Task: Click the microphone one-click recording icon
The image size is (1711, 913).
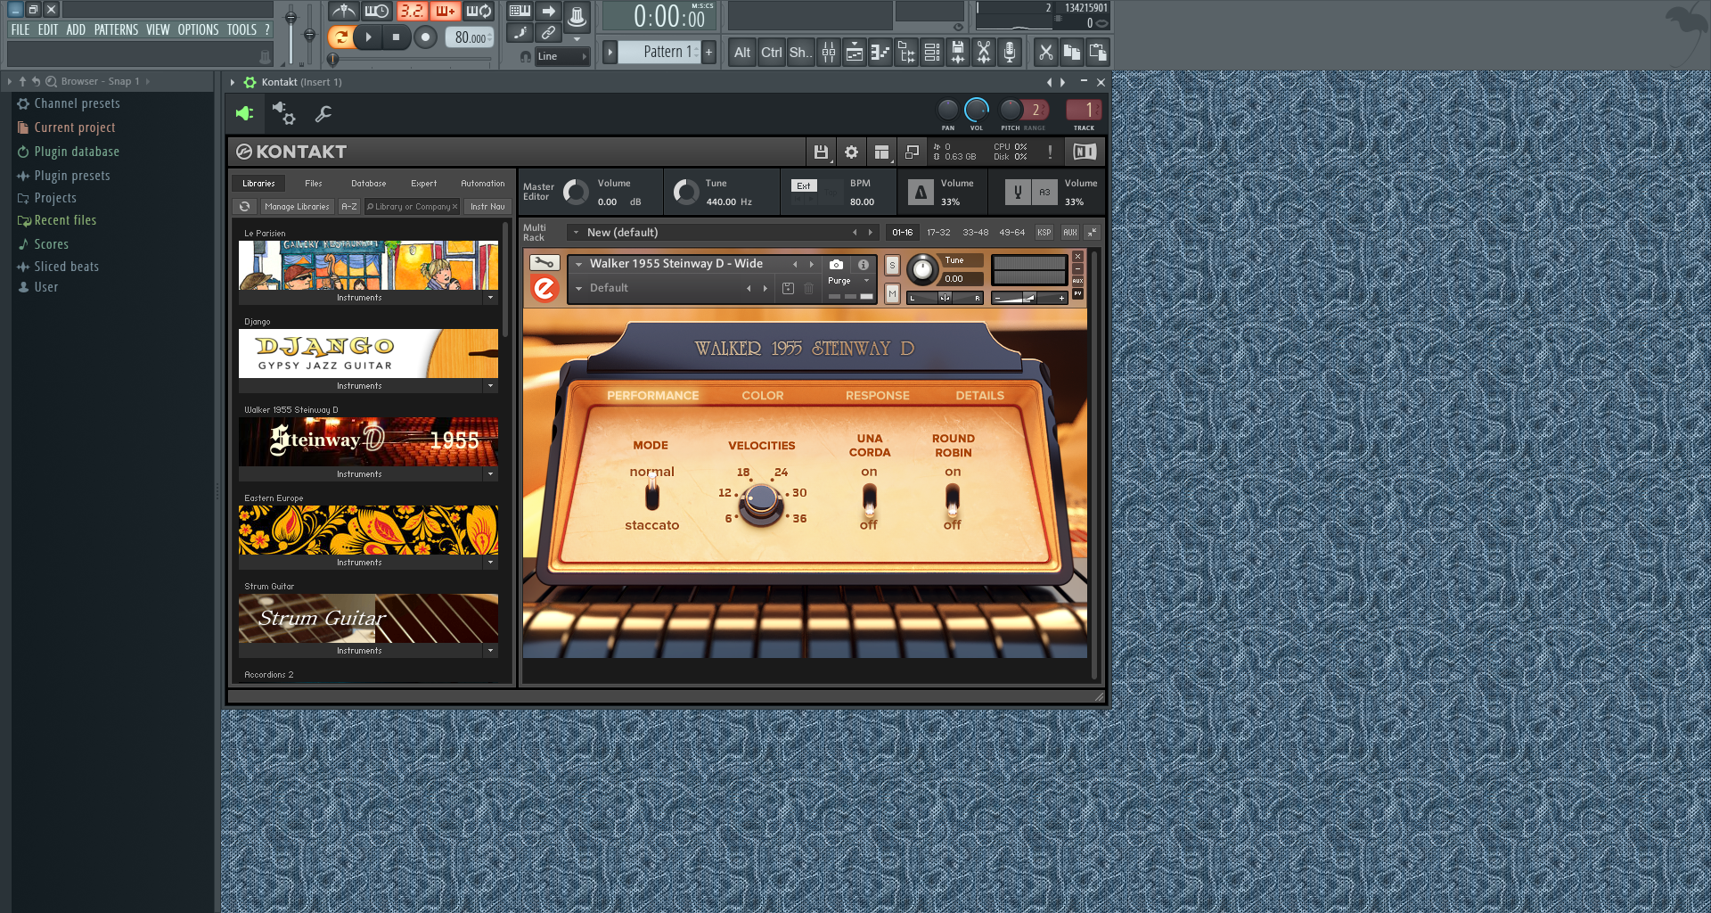Action: coord(1010,53)
